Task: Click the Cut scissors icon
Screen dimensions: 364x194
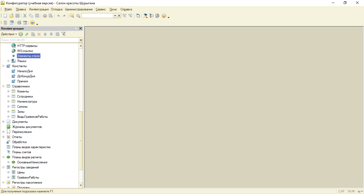Action: point(25,16)
